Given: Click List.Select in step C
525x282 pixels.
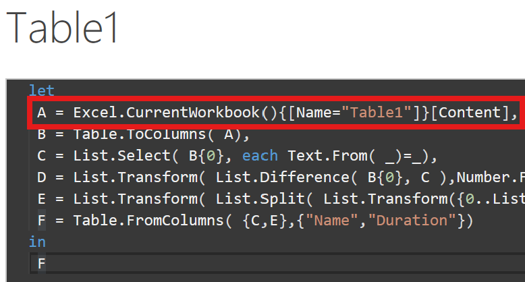Looking at the screenshot, I should 122,156.
